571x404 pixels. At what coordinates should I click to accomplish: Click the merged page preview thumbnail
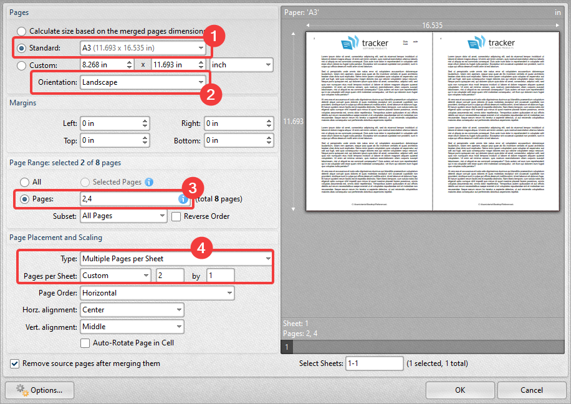(432, 122)
